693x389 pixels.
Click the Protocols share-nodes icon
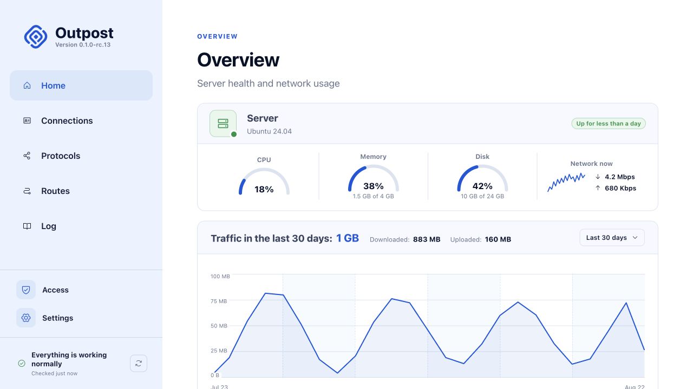tap(27, 156)
